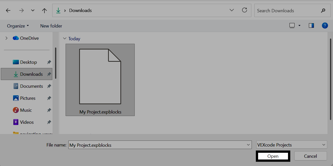Click the navigation pane scrollbar
The height and width of the screenshot is (166, 333).
[56, 63]
